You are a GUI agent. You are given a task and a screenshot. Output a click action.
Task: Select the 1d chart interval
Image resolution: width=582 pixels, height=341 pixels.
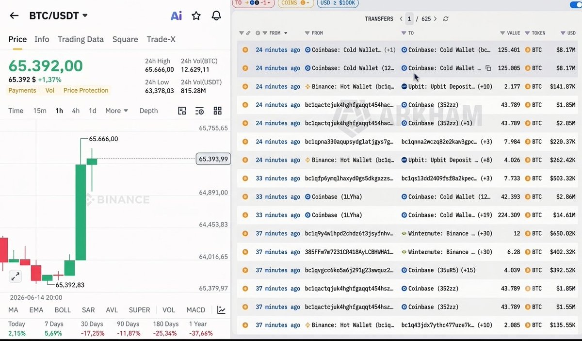[x=92, y=111]
